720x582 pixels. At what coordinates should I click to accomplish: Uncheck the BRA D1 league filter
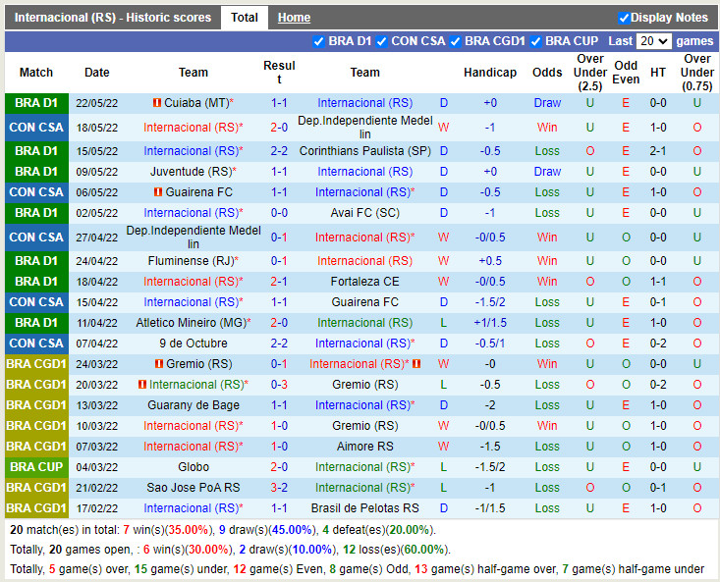pos(318,41)
